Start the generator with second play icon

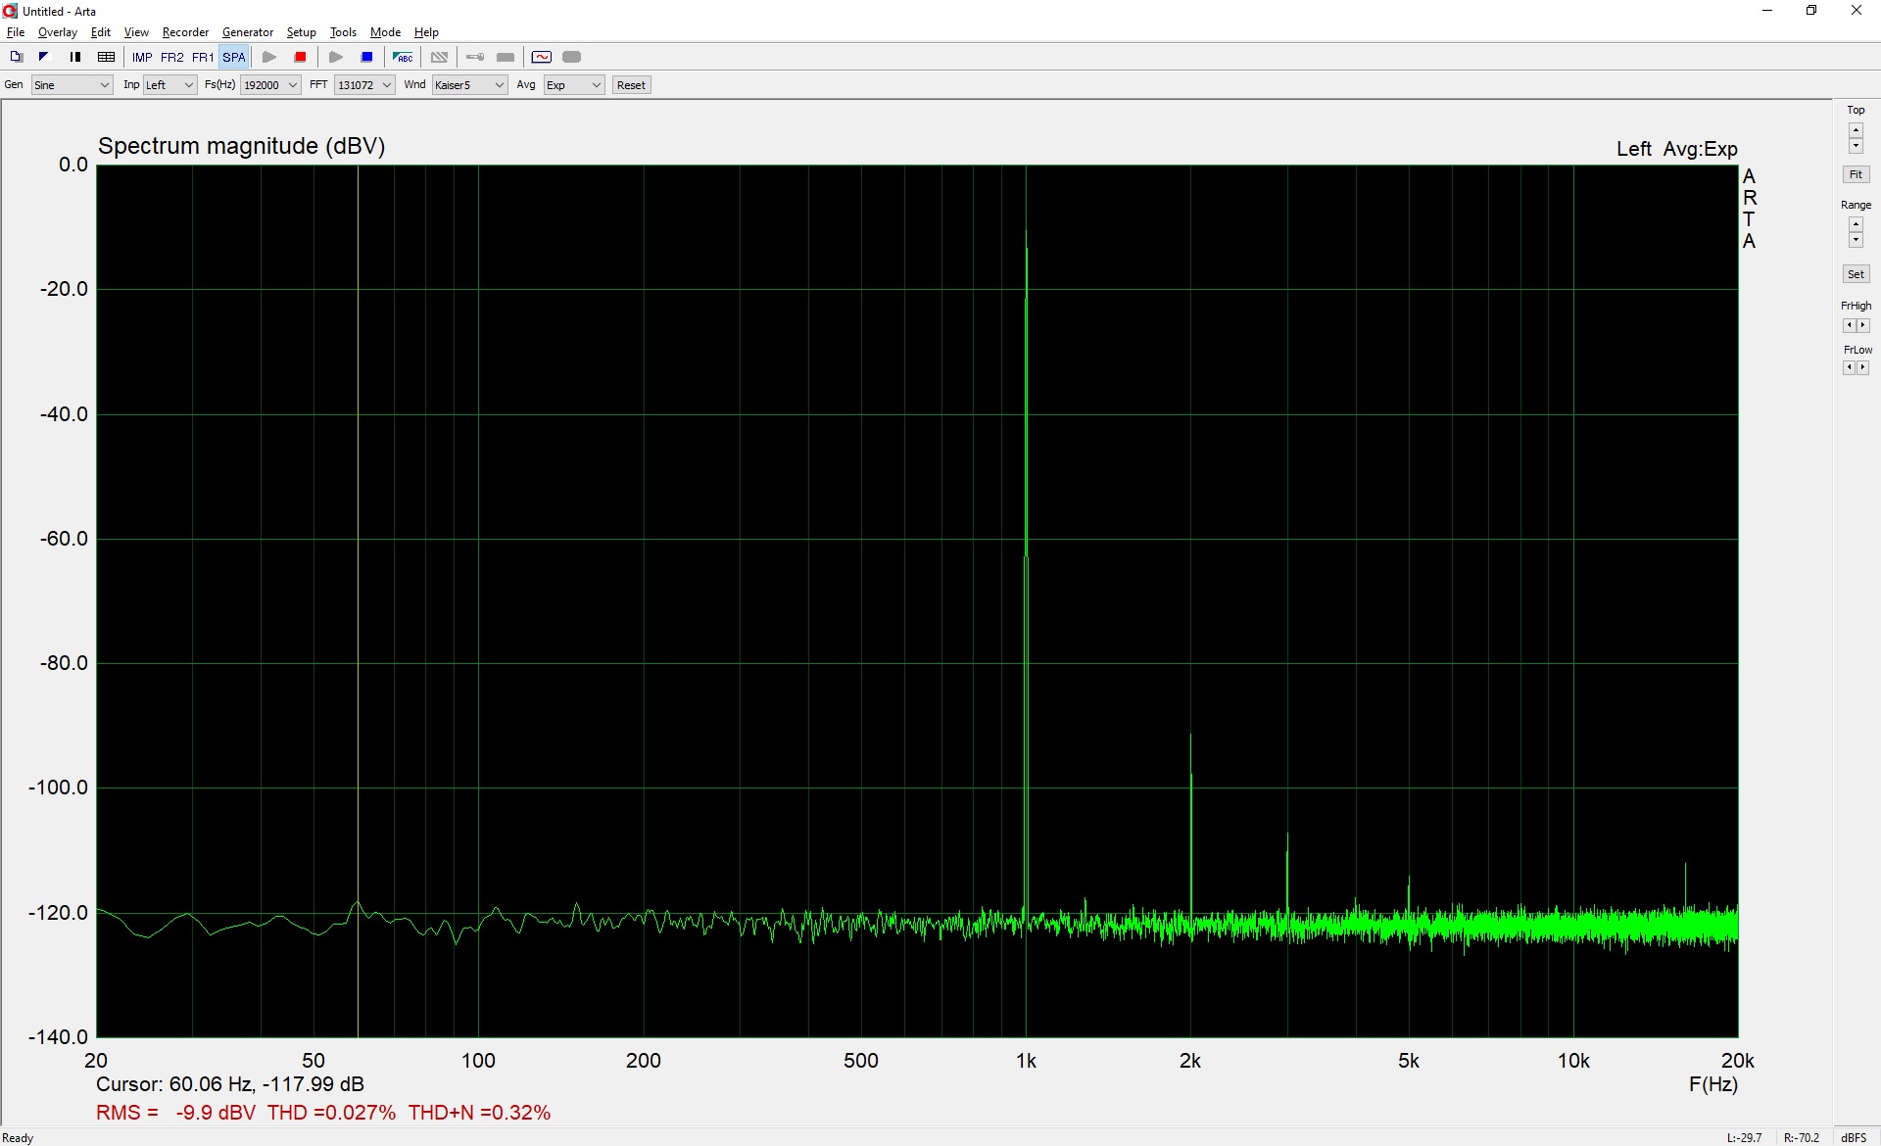pos(336,57)
